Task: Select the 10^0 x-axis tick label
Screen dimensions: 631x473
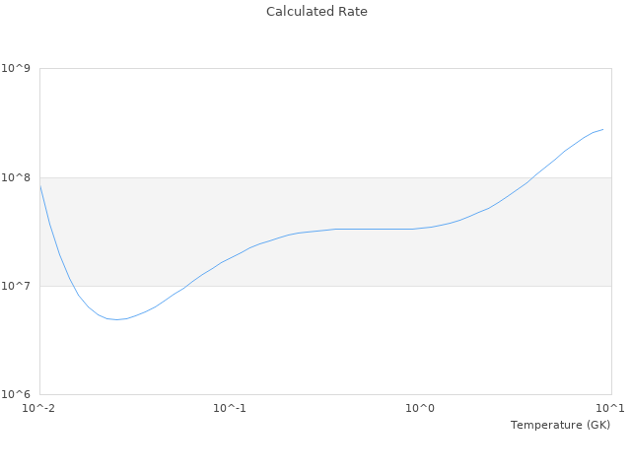Action: (x=420, y=408)
